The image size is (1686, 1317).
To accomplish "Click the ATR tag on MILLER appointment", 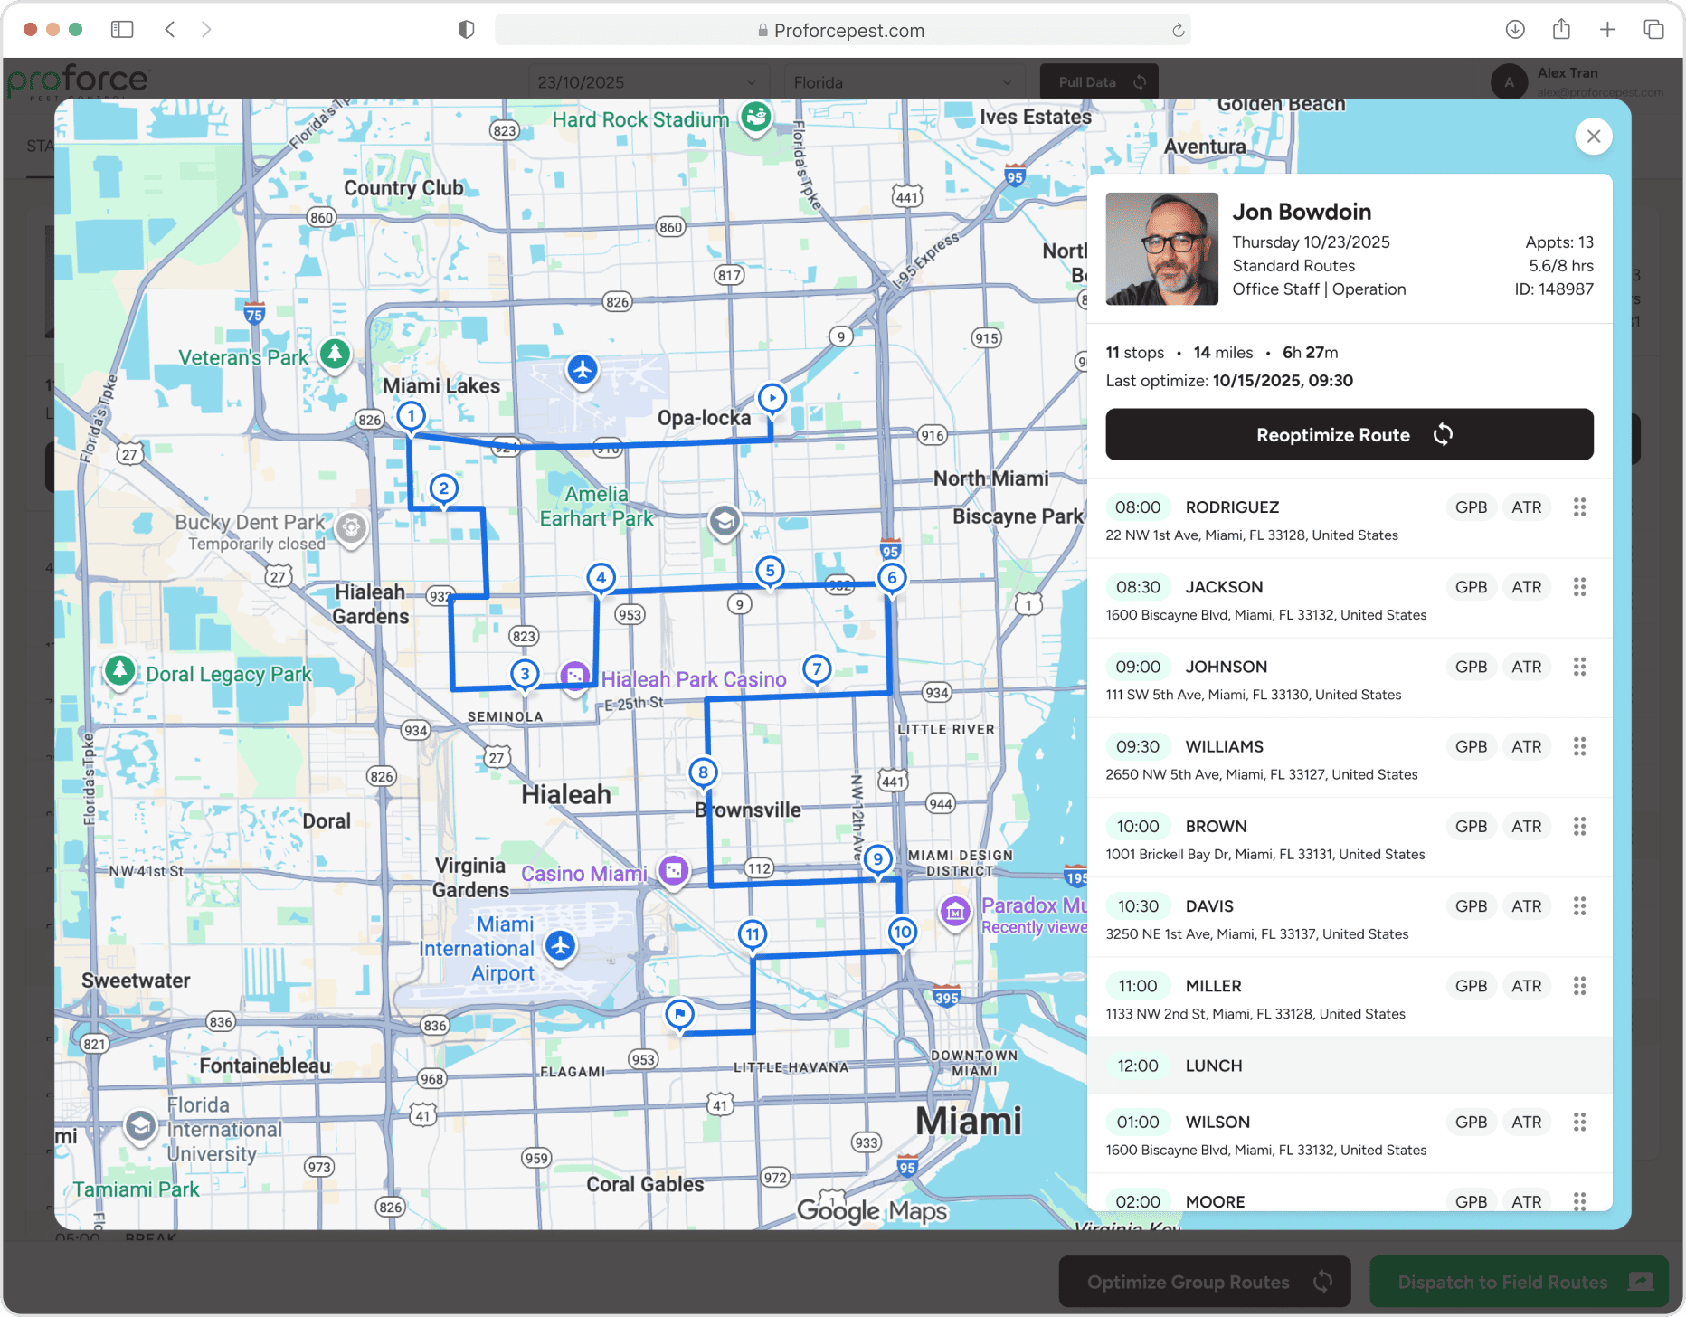I will 1526,986.
